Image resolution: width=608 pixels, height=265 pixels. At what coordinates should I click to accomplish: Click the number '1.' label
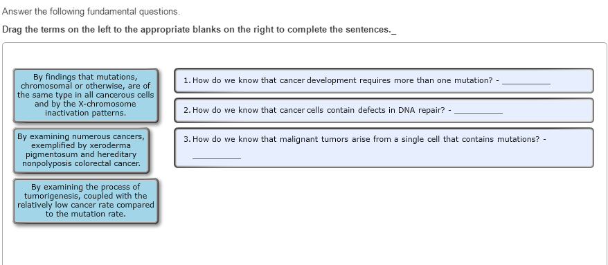tap(187, 80)
